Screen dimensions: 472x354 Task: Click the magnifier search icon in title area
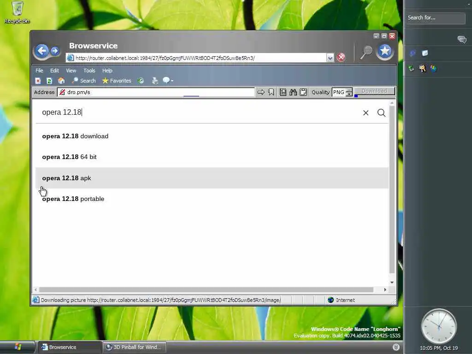[x=366, y=53]
